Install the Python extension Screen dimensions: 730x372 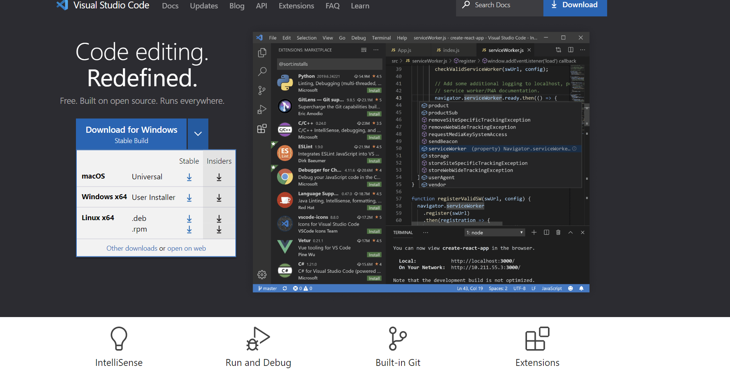pos(374,90)
